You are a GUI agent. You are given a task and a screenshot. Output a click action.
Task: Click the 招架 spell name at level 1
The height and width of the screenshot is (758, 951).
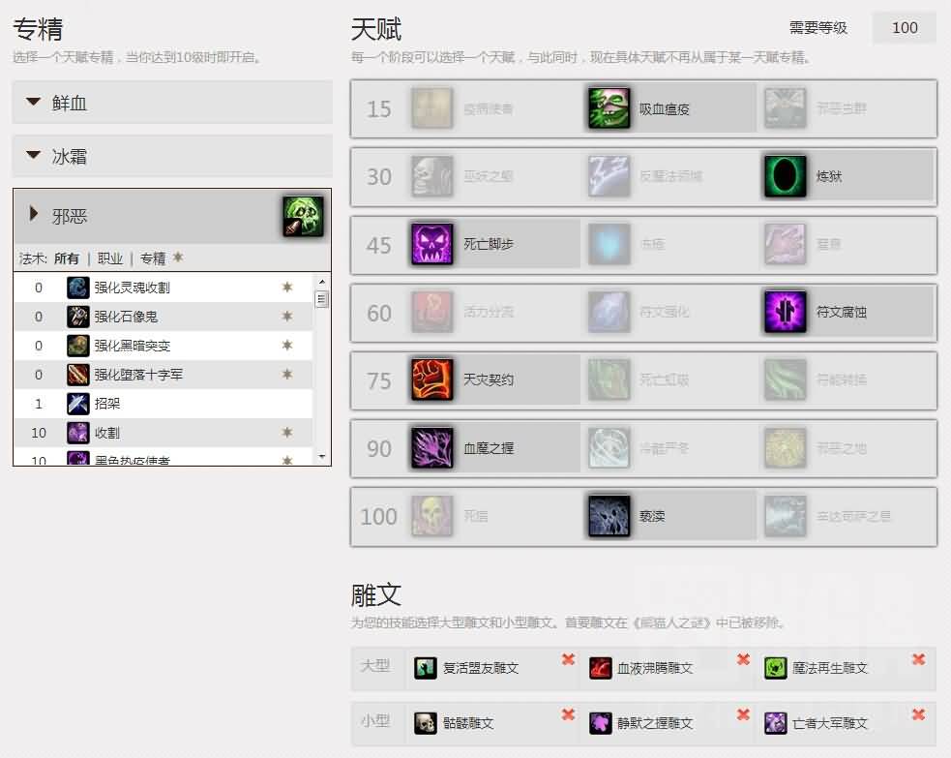click(107, 404)
